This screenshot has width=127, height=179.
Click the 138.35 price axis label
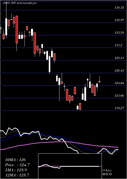[x=119, y=8]
